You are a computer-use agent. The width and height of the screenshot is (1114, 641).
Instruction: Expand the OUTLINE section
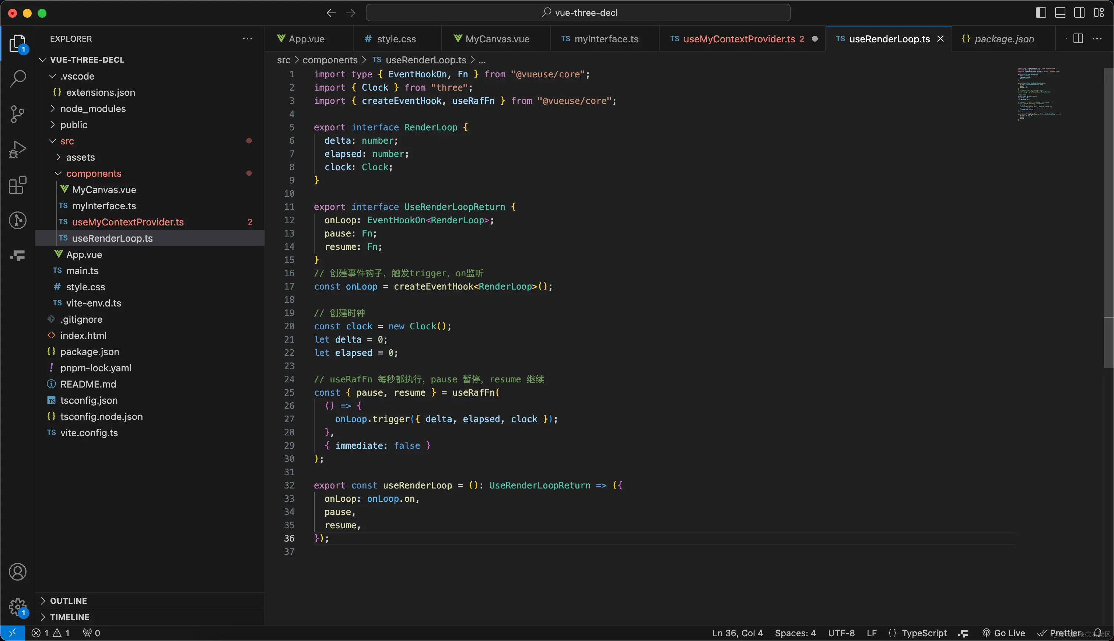[68, 601]
